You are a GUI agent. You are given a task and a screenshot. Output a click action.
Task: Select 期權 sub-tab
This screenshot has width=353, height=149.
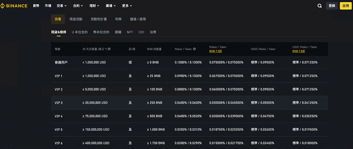pos(118,32)
